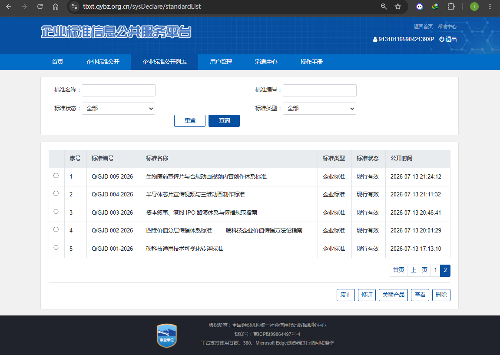Open the green profile avatar
The image size is (500, 355).
(x=474, y=7)
